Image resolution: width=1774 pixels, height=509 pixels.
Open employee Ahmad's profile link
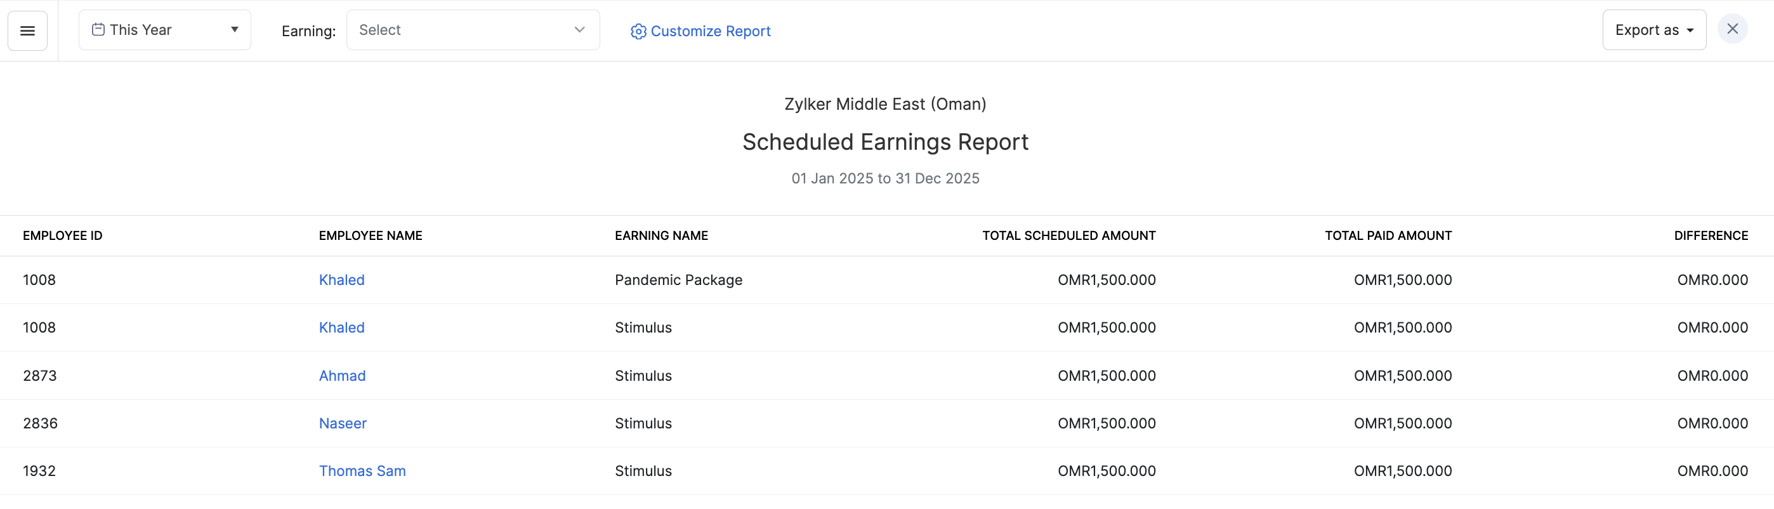click(x=342, y=376)
